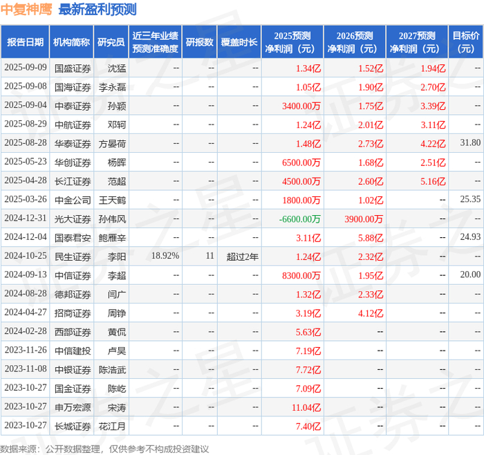Select the 华创证券 institution cell

click(73, 162)
